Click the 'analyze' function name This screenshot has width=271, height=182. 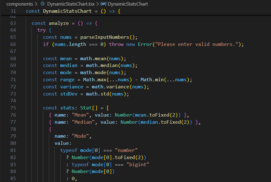(x=59, y=23)
